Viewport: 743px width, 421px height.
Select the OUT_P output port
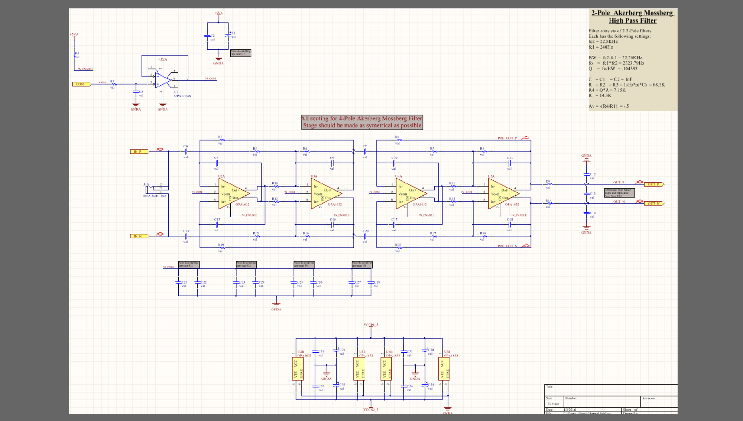pos(654,184)
